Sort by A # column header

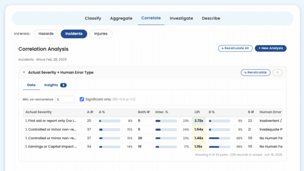pos(90,112)
